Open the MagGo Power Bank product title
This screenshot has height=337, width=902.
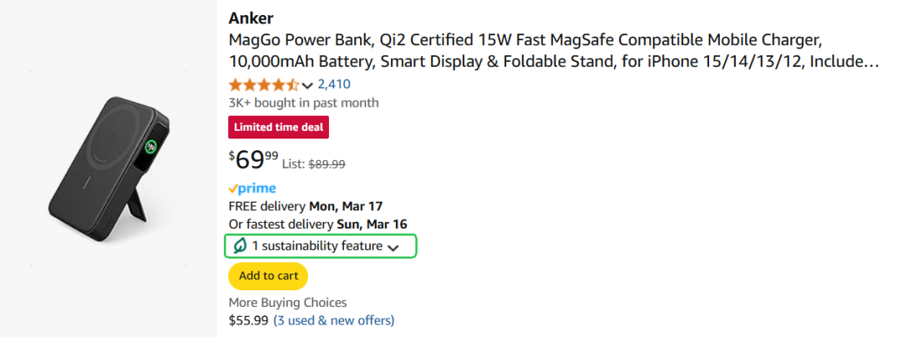coord(551,50)
